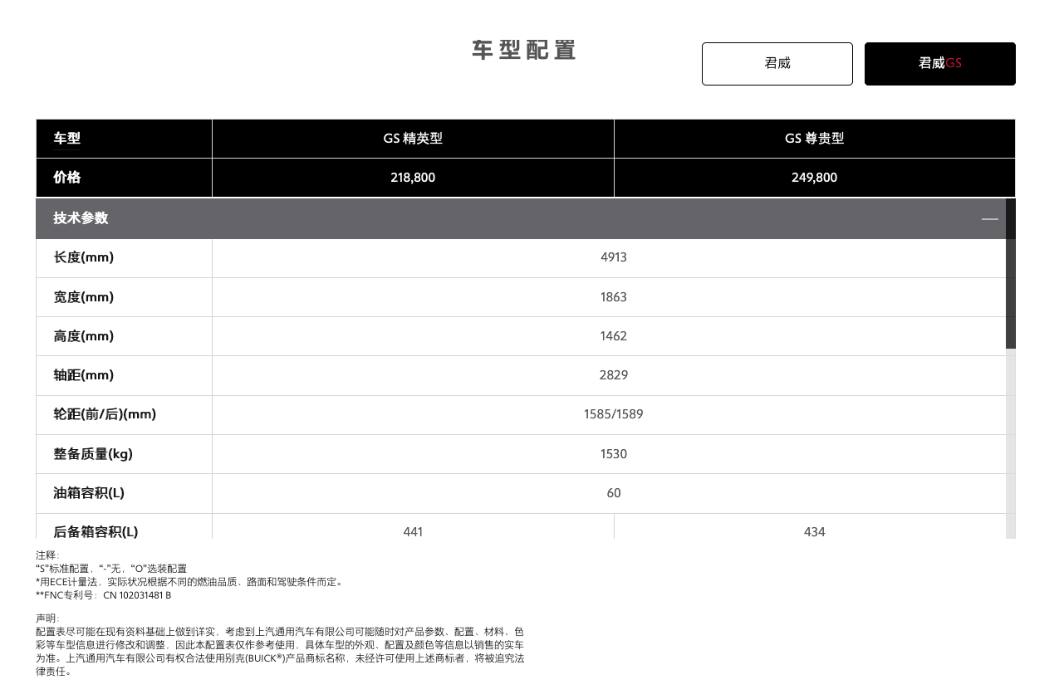Click the 车型 header cell
1064x699 pixels.
click(x=124, y=139)
